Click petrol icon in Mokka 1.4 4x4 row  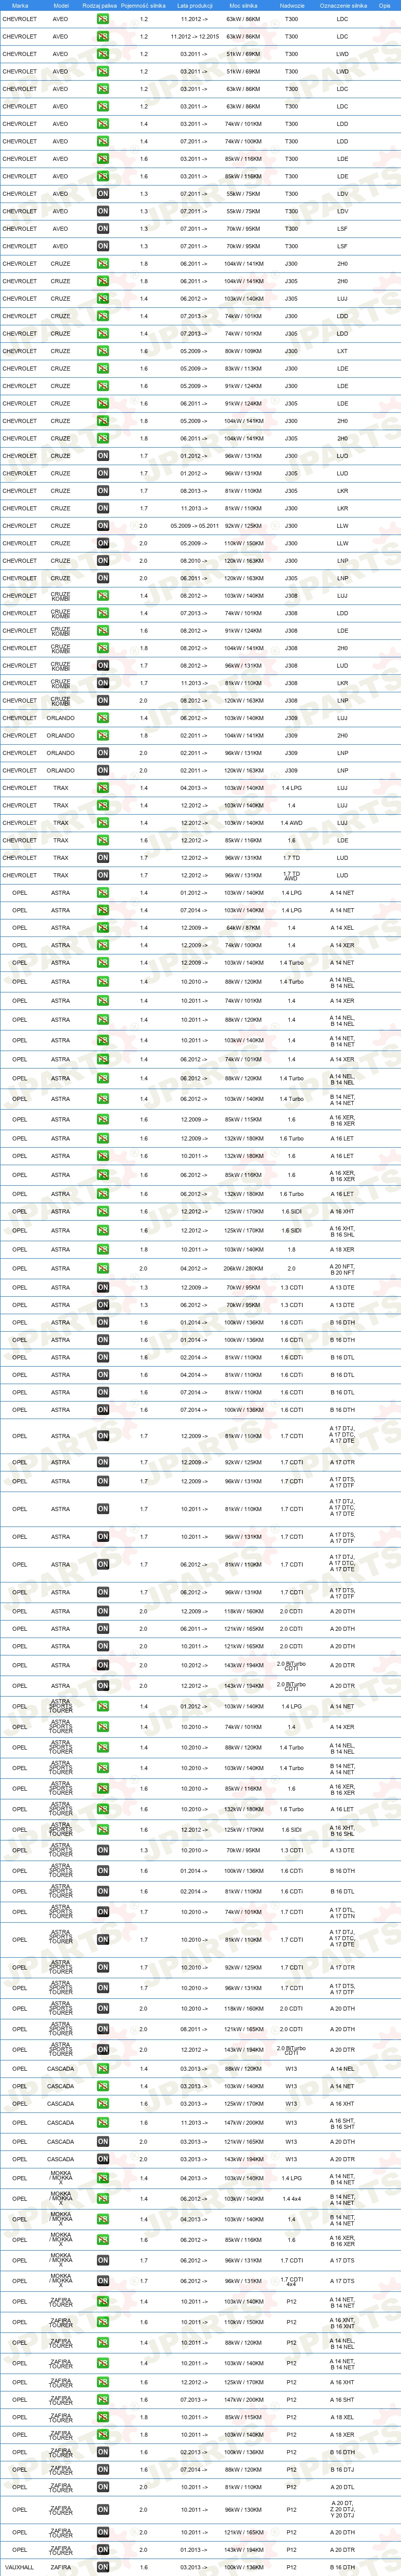click(x=103, y=2199)
